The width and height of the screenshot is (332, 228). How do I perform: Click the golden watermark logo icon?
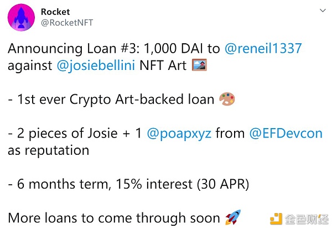point(276,219)
